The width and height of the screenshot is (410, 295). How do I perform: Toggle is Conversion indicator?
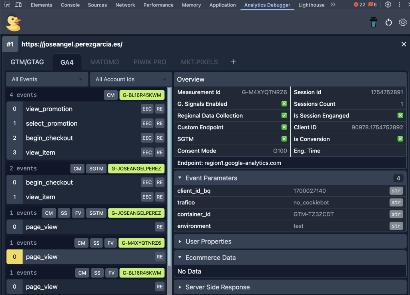[x=400, y=139]
